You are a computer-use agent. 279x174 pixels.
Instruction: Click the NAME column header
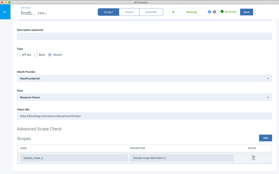(x=23, y=148)
